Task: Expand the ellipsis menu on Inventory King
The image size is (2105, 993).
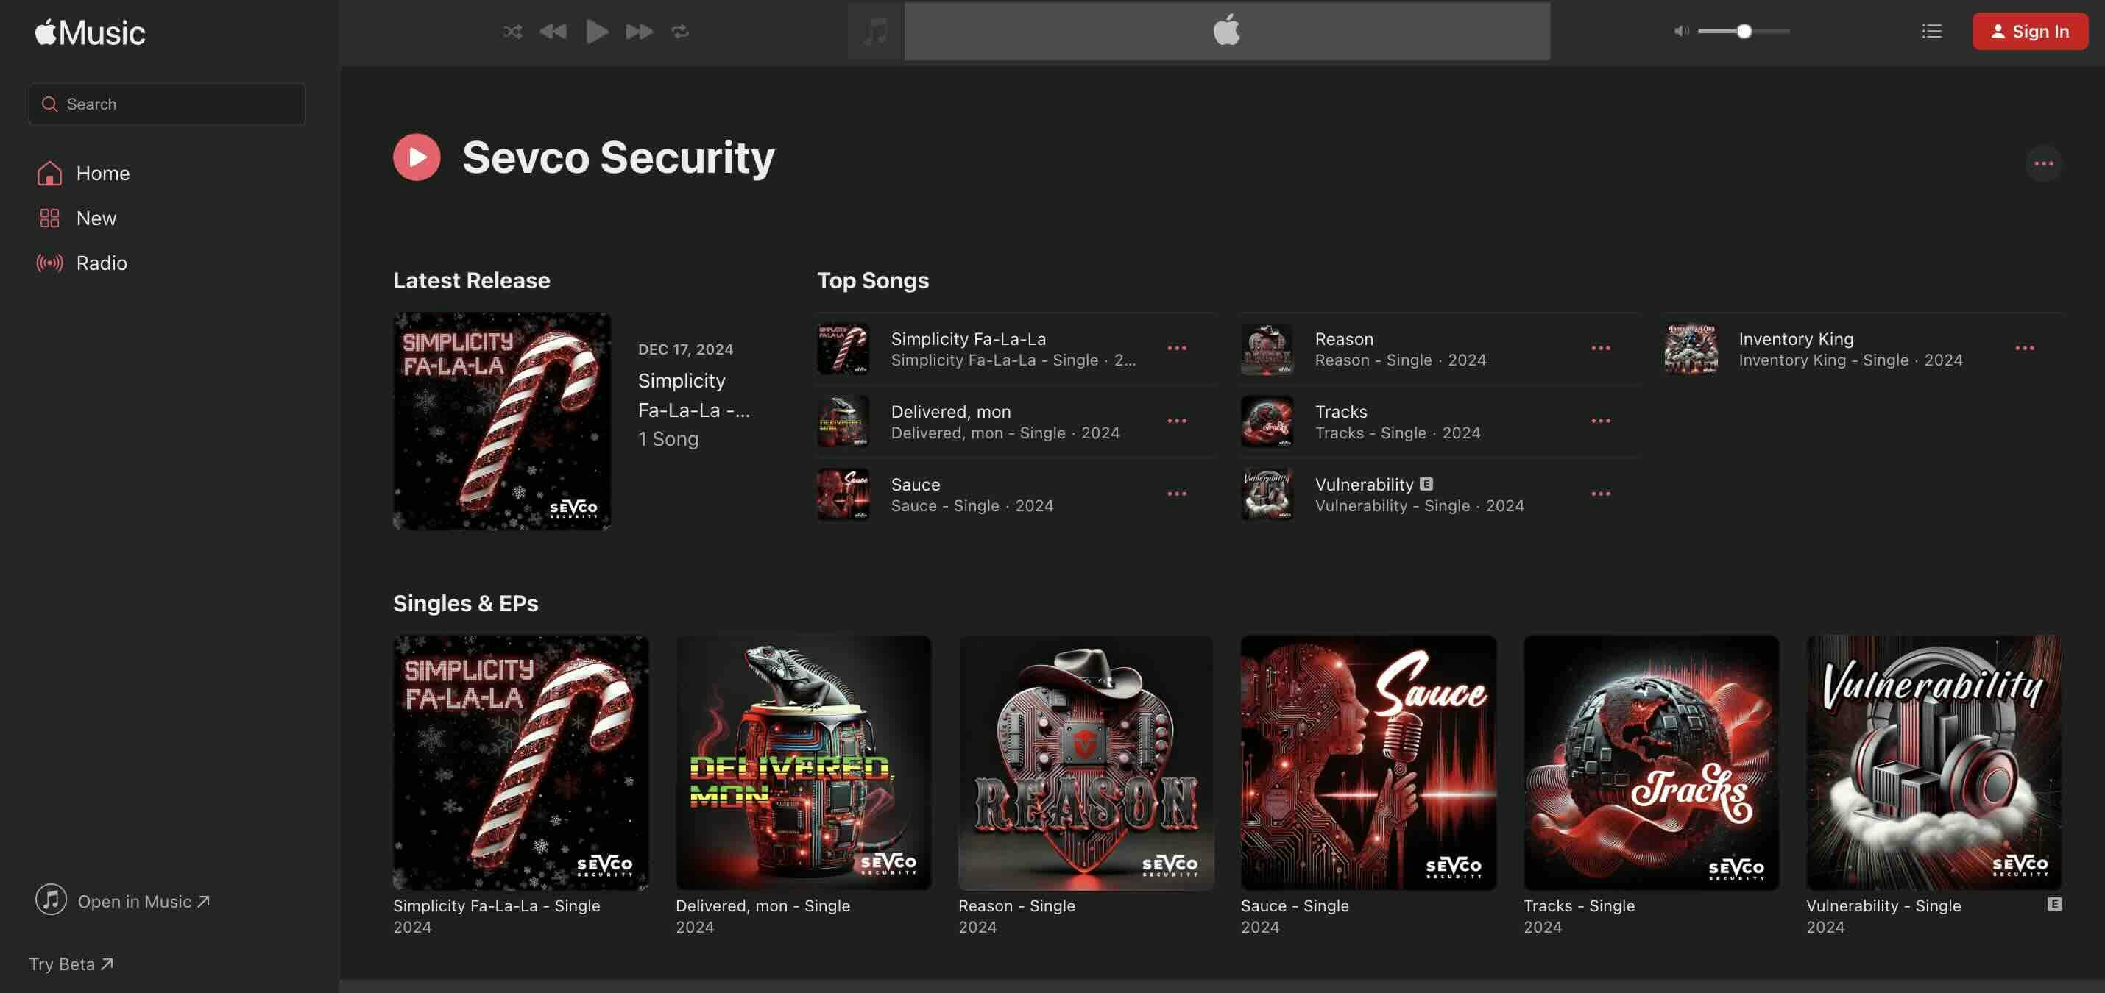Action: tap(2026, 347)
